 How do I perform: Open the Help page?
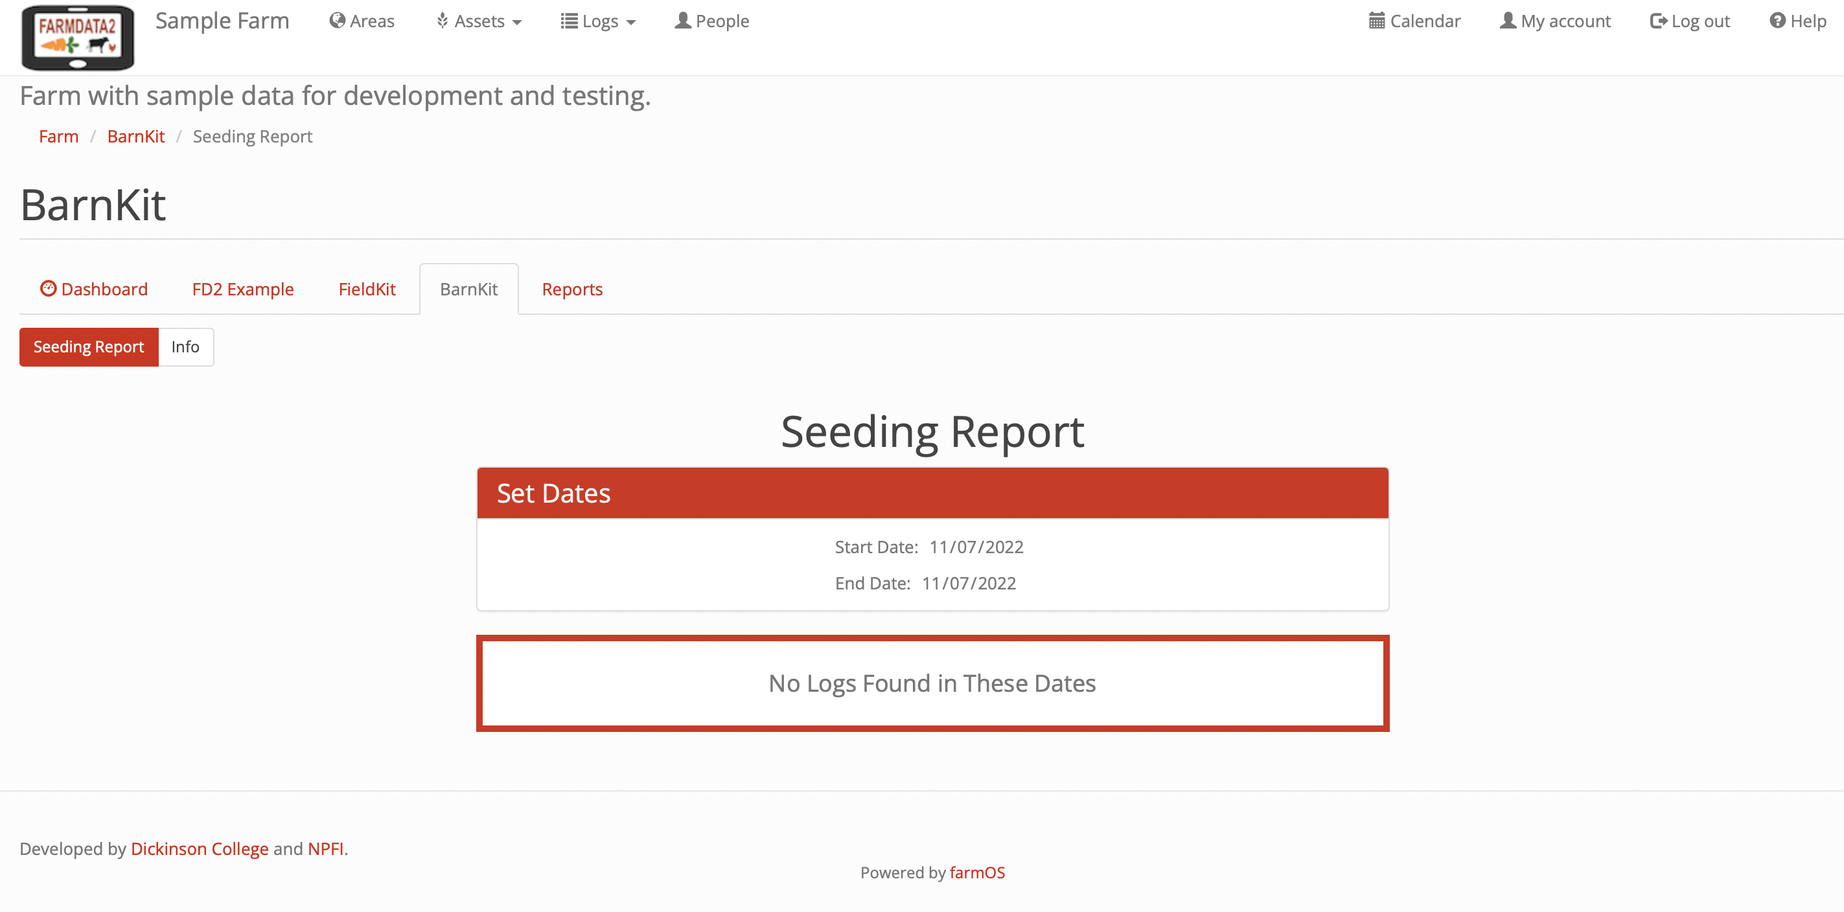click(1797, 21)
